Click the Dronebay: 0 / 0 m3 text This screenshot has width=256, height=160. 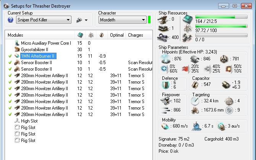tap(176, 145)
